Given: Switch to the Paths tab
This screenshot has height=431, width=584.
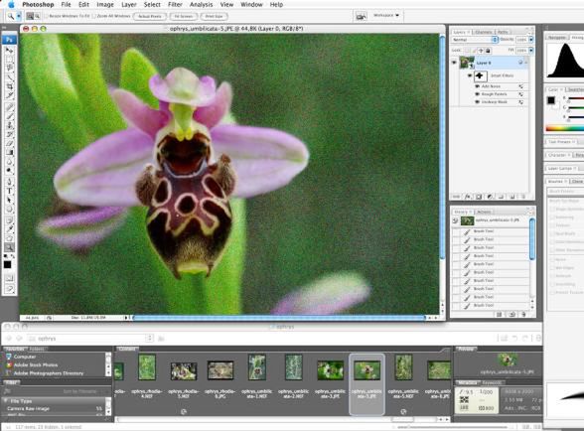Looking at the screenshot, I should [x=503, y=32].
